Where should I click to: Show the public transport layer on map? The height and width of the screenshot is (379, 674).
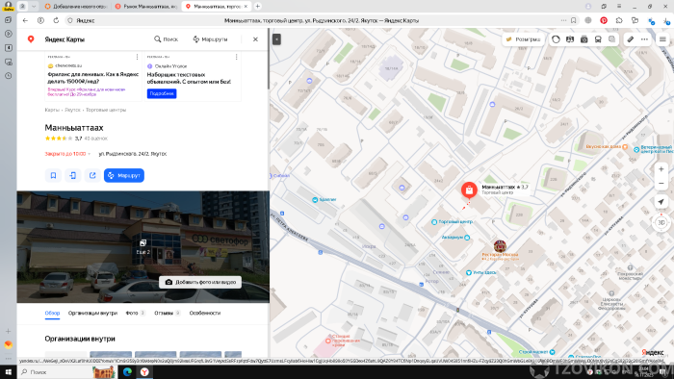click(598, 39)
